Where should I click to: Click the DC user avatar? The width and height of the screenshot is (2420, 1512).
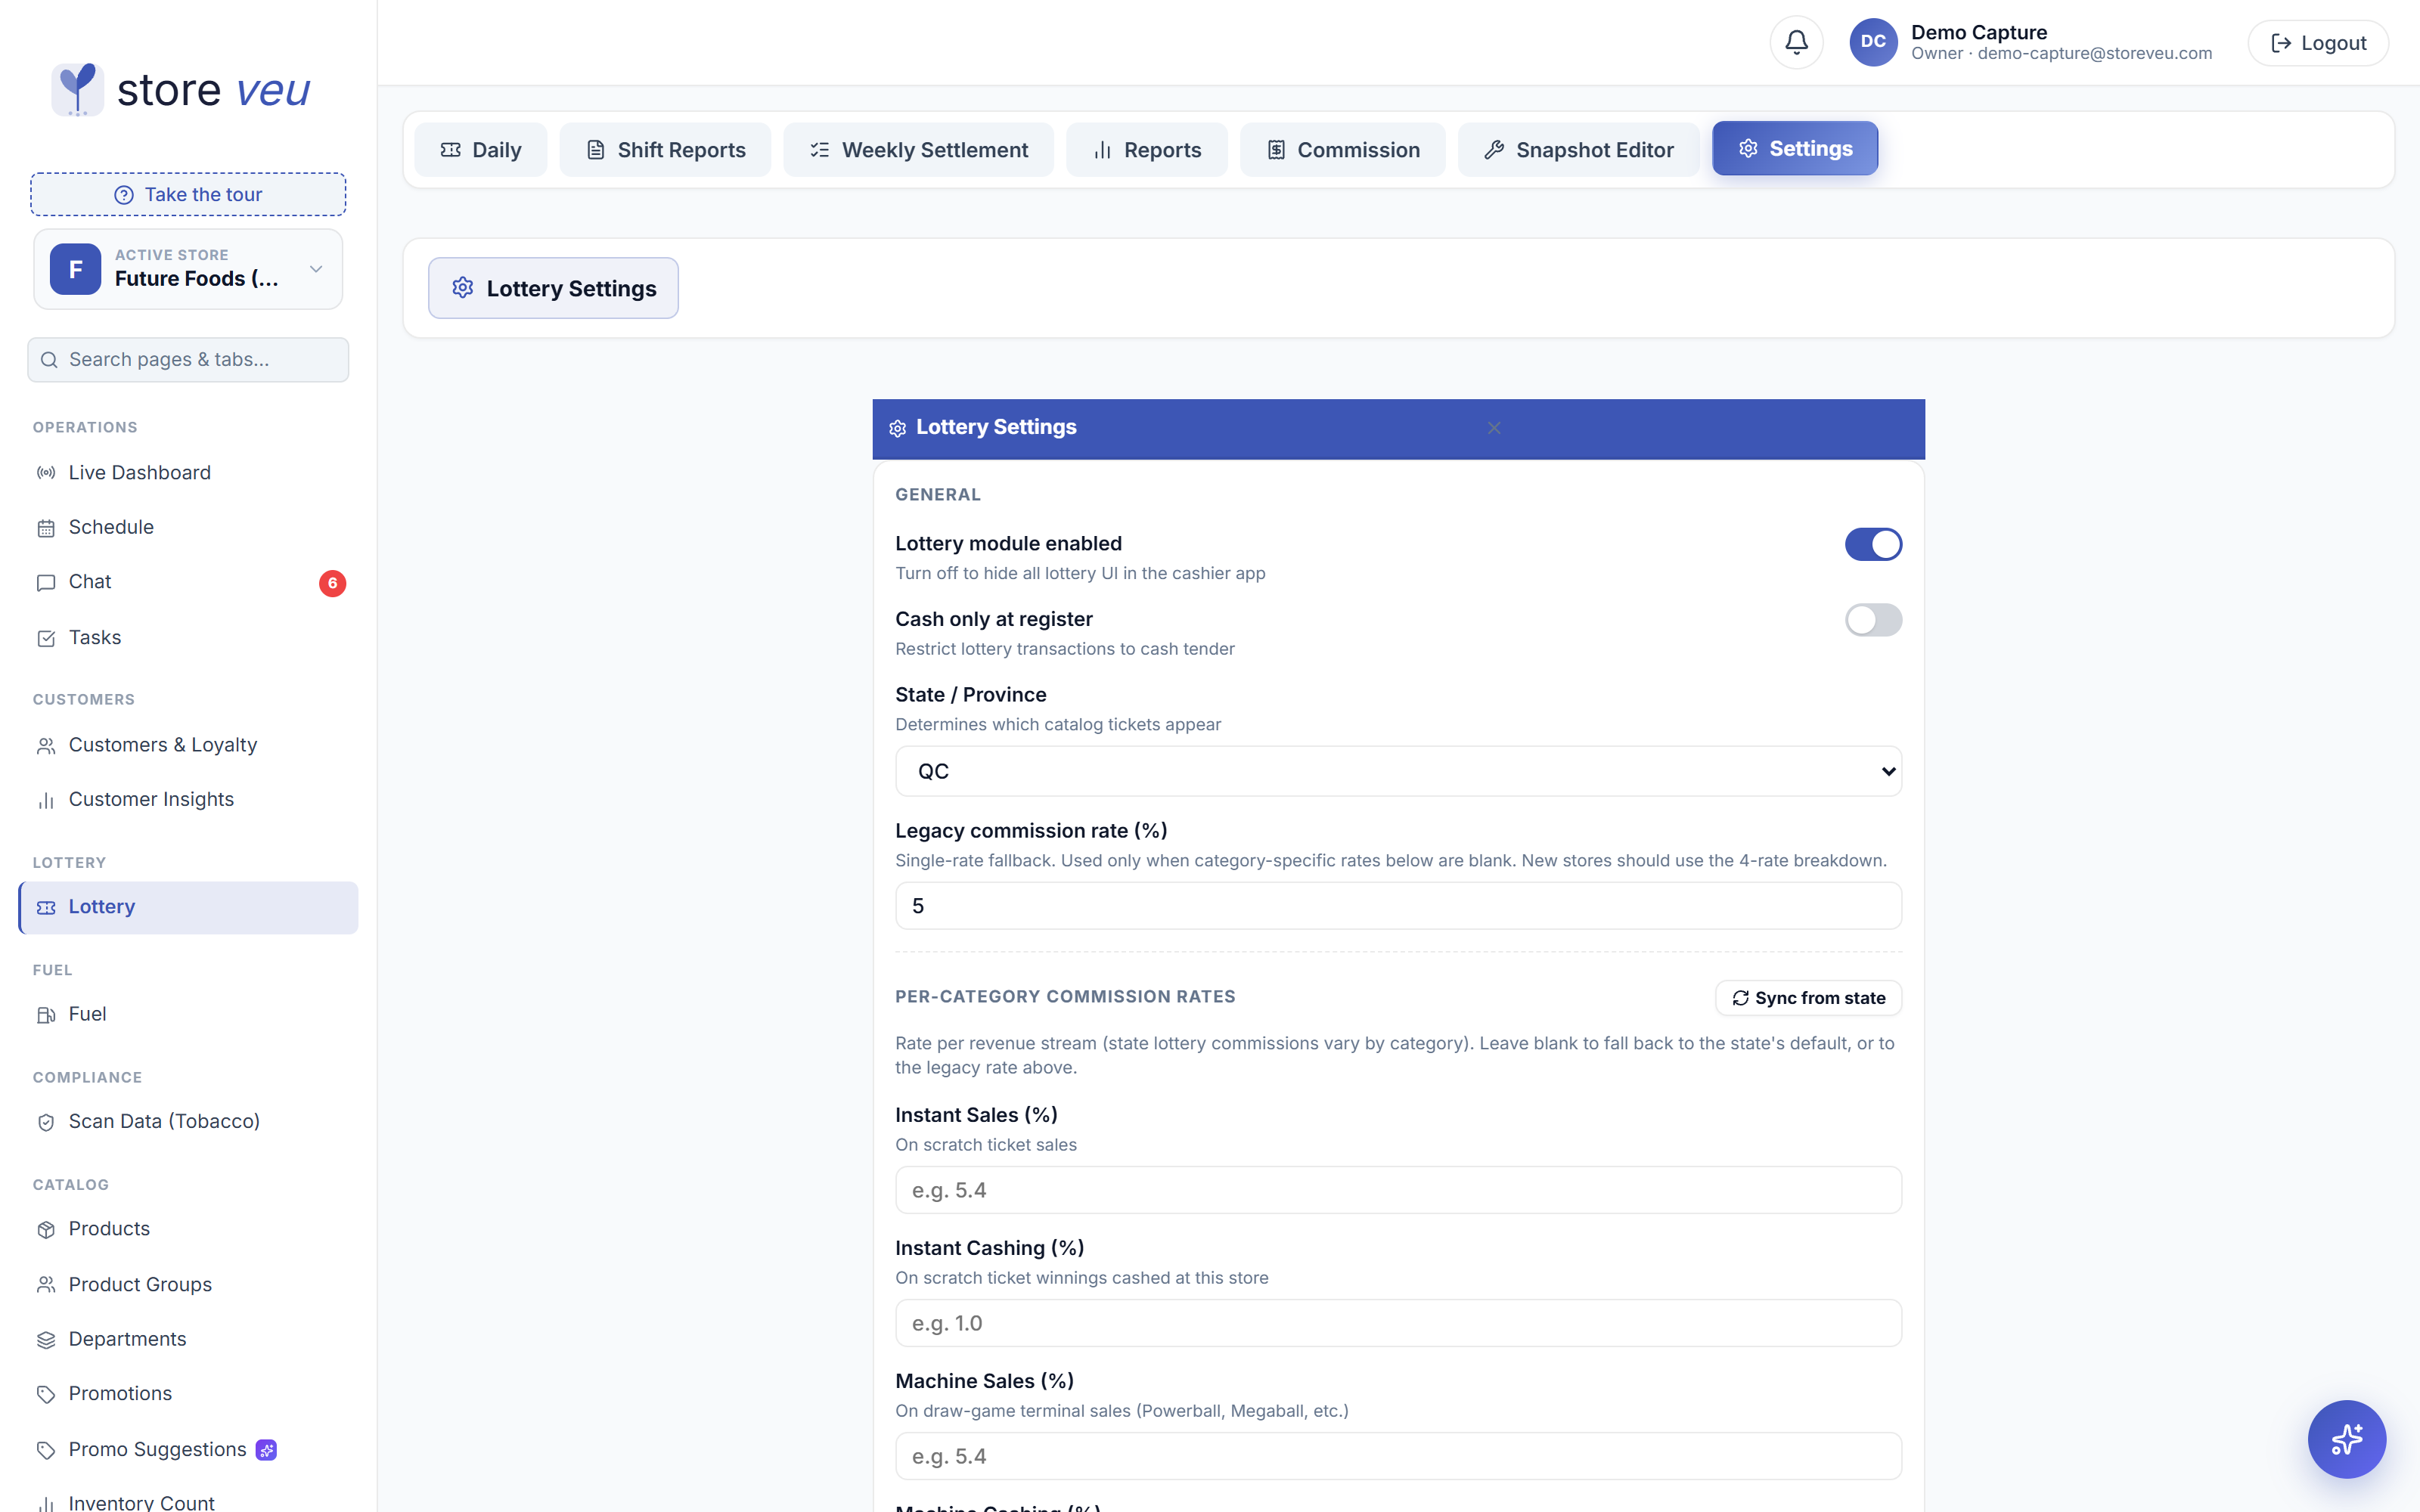pyautogui.click(x=1873, y=42)
